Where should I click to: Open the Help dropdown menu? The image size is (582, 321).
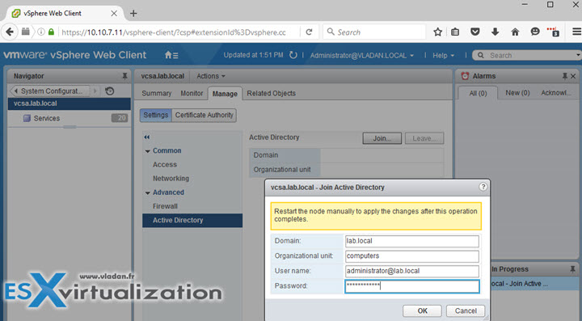(443, 55)
